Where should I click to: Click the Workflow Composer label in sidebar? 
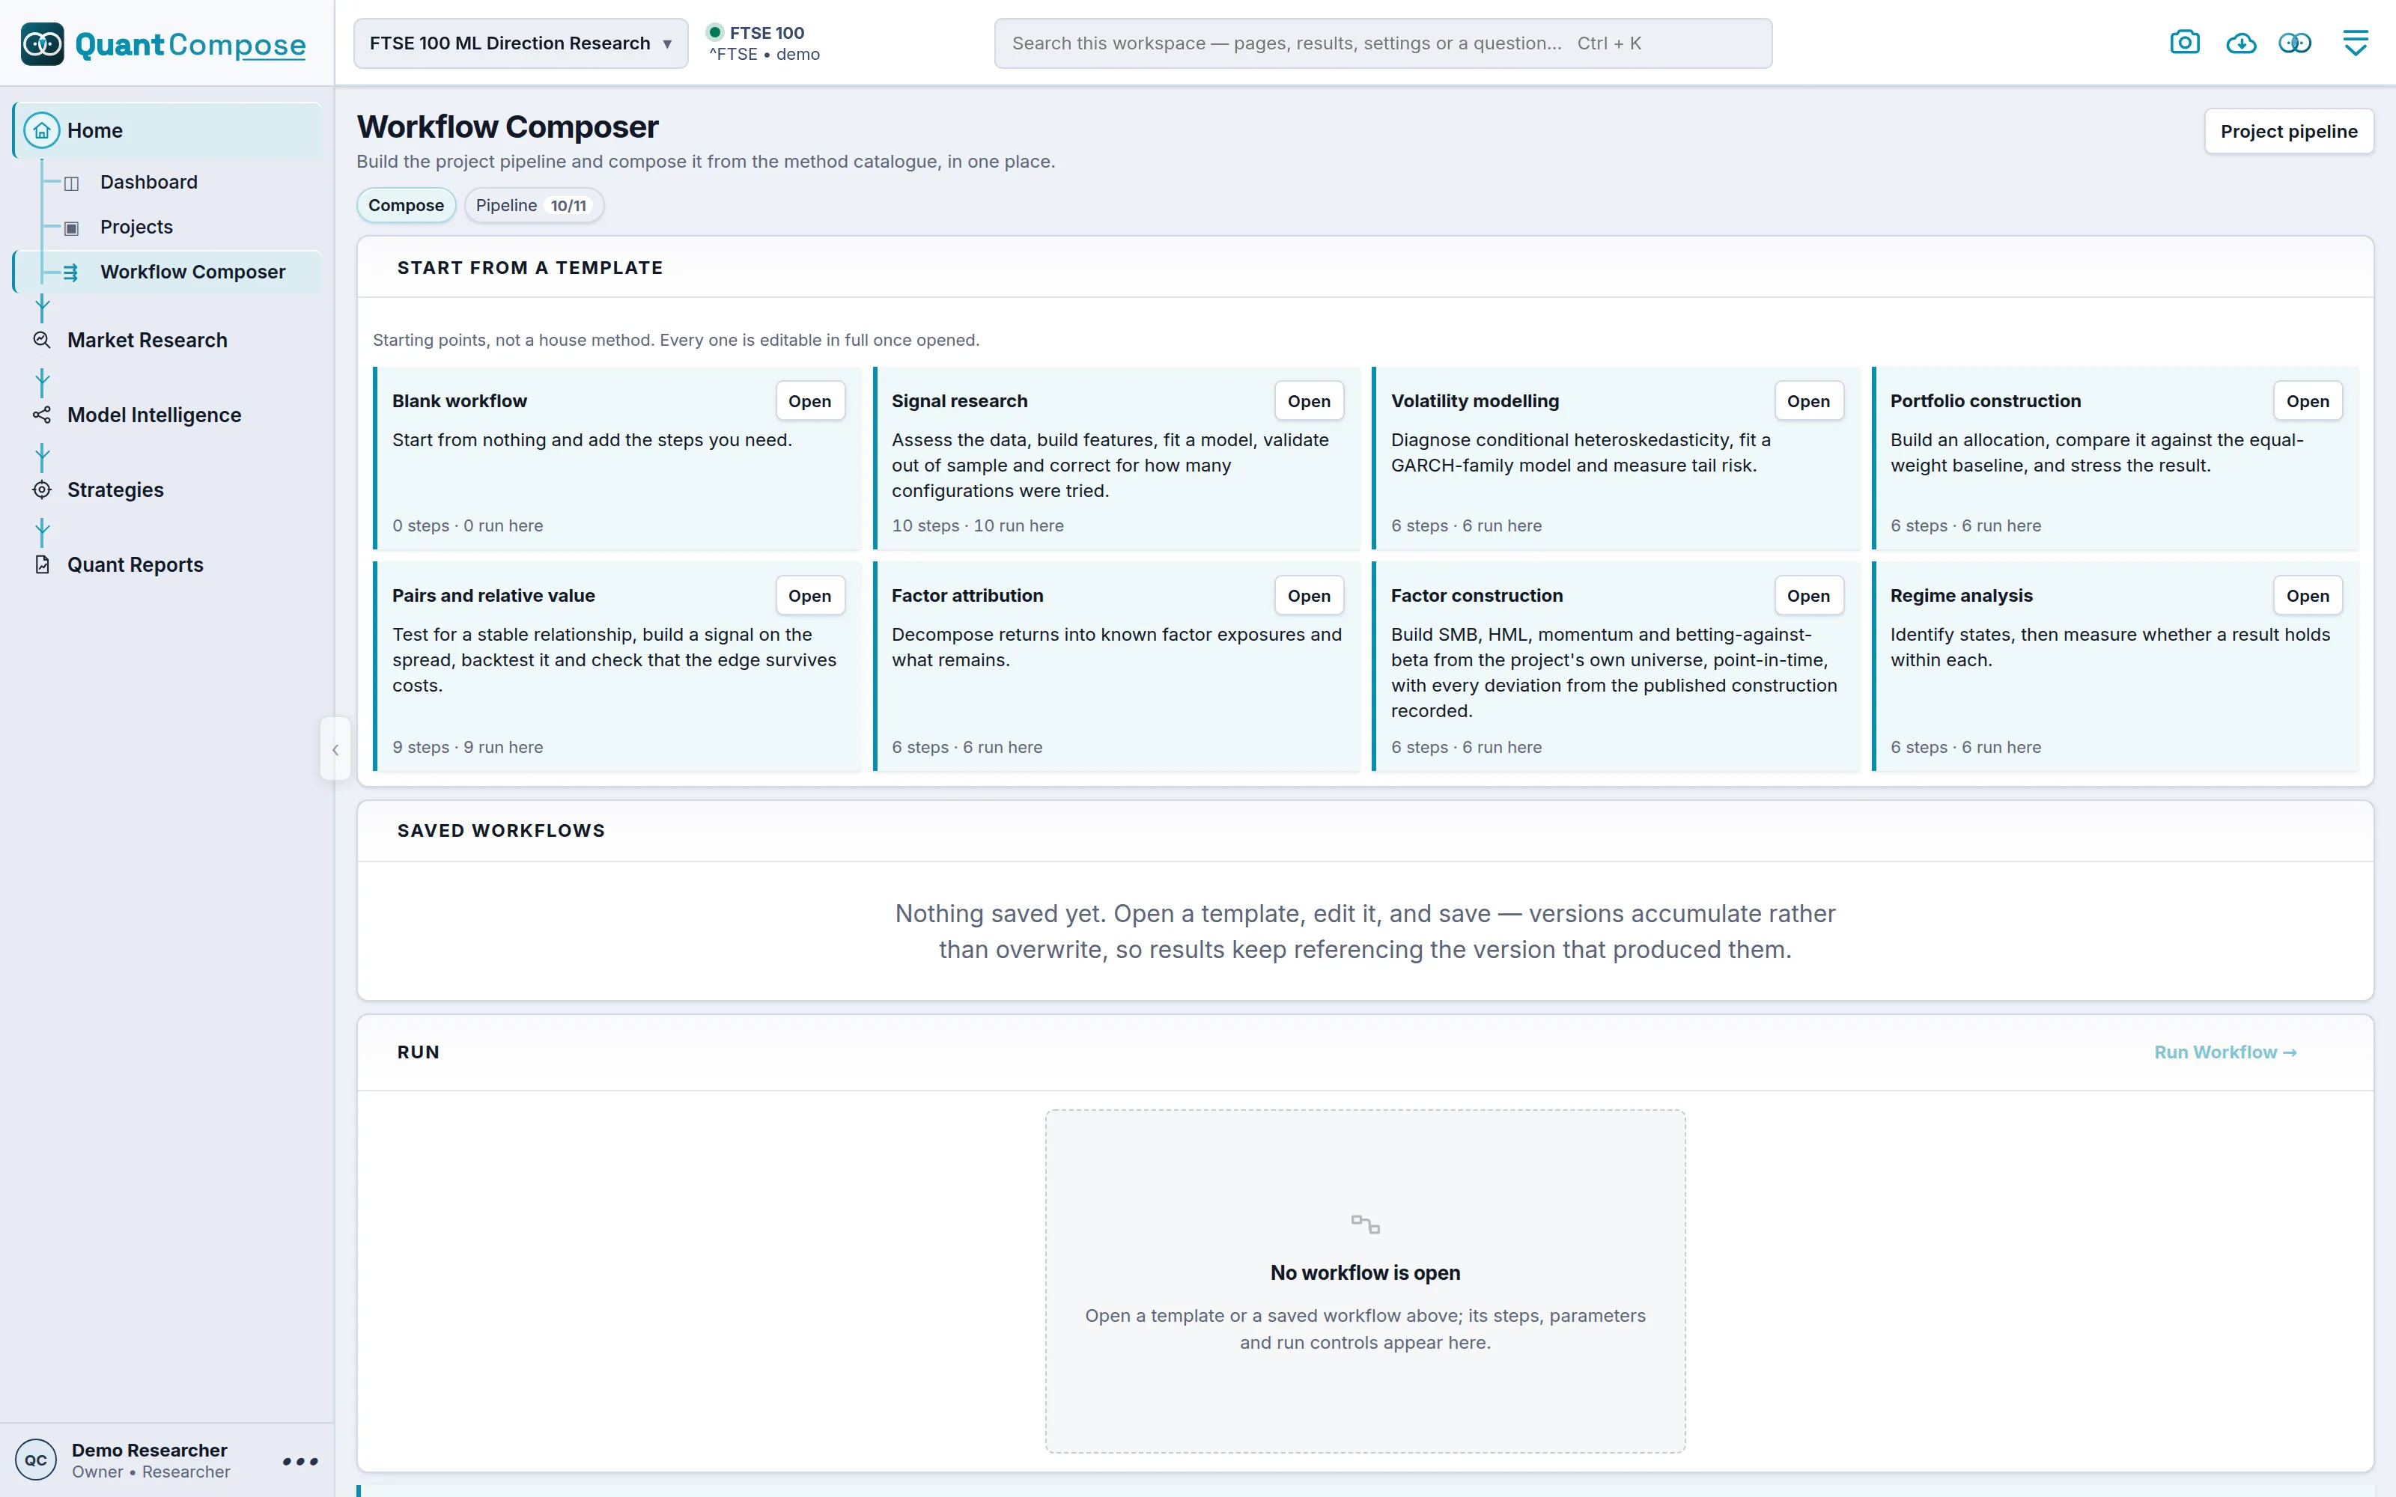coord(192,271)
